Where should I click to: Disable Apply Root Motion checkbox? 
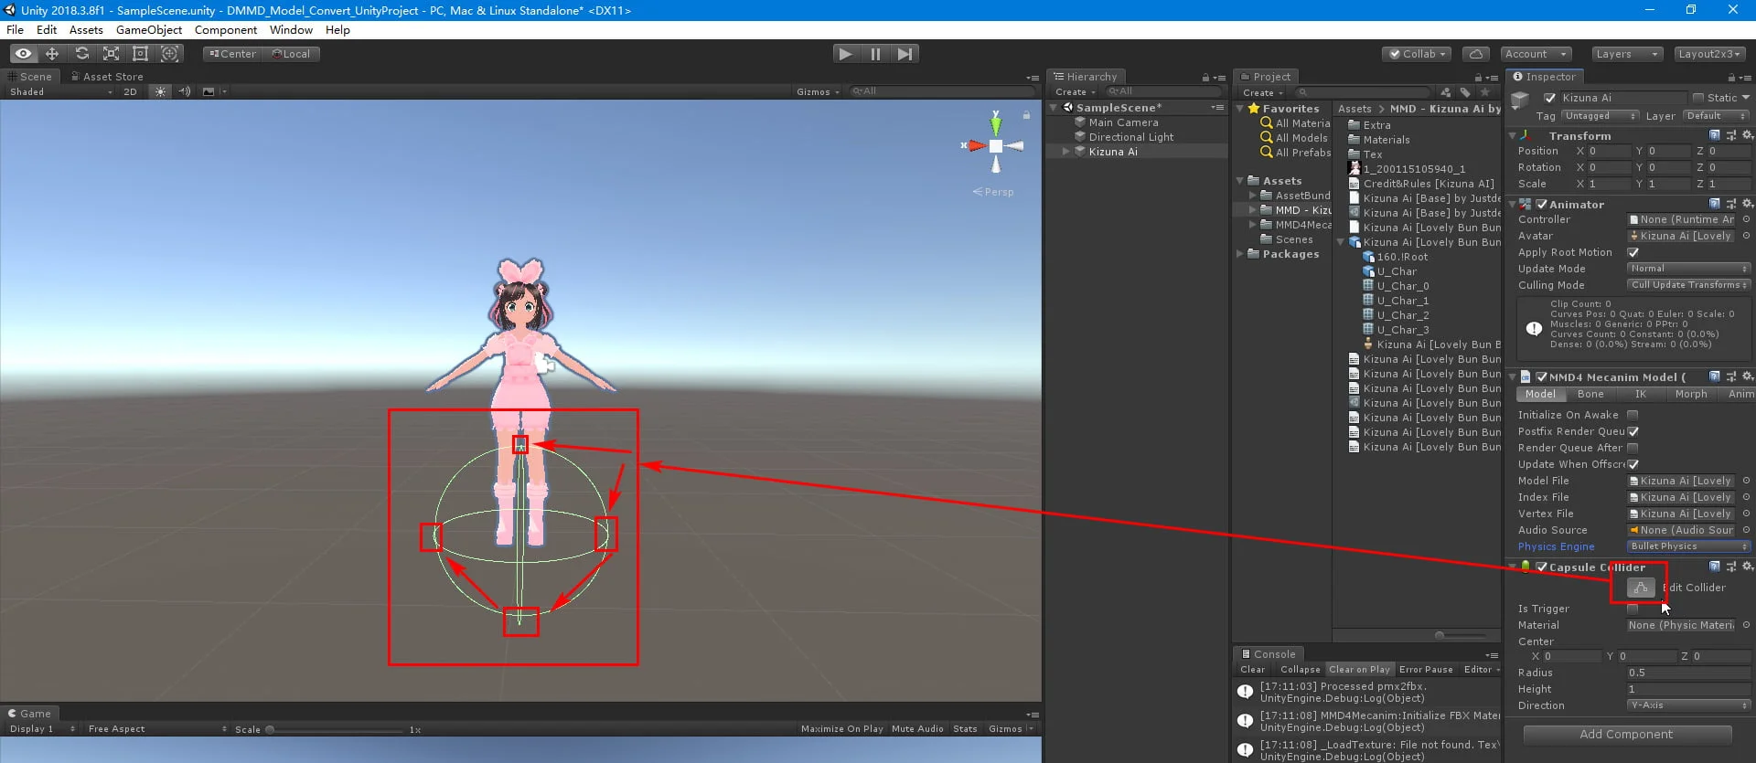click(1633, 252)
